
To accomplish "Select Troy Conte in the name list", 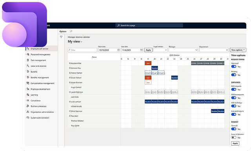I will click(x=75, y=126).
